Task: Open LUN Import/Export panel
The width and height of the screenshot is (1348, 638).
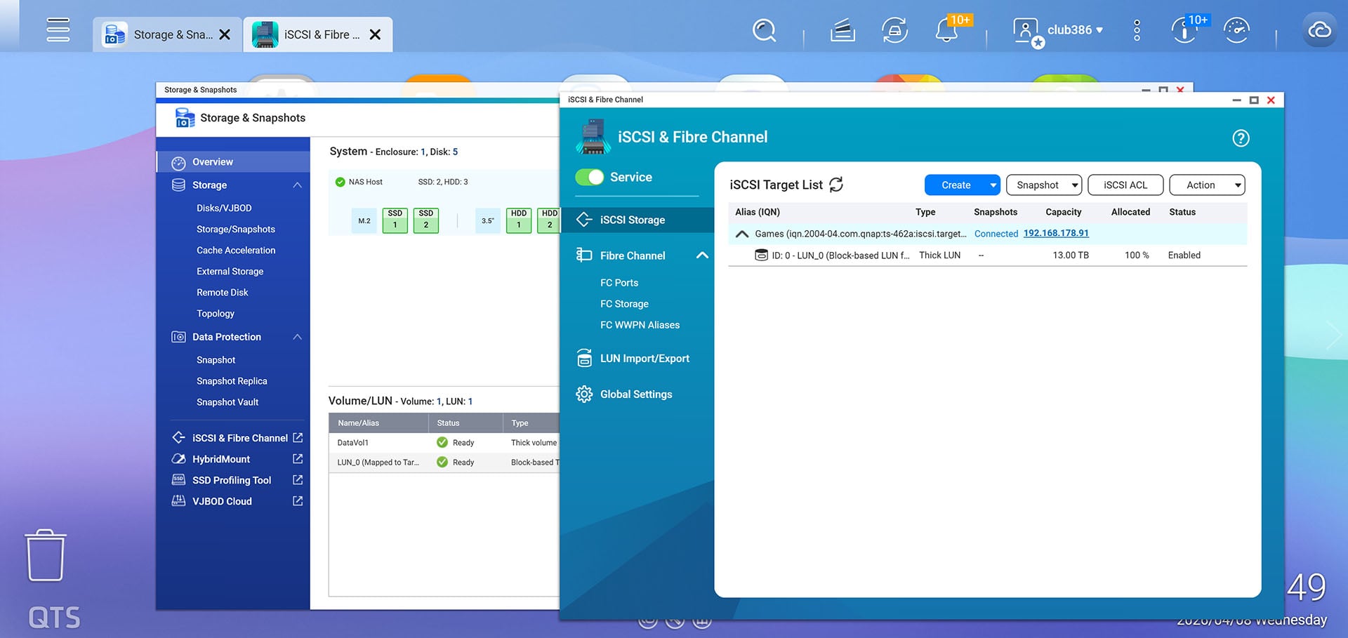Action: pyautogui.click(x=645, y=358)
